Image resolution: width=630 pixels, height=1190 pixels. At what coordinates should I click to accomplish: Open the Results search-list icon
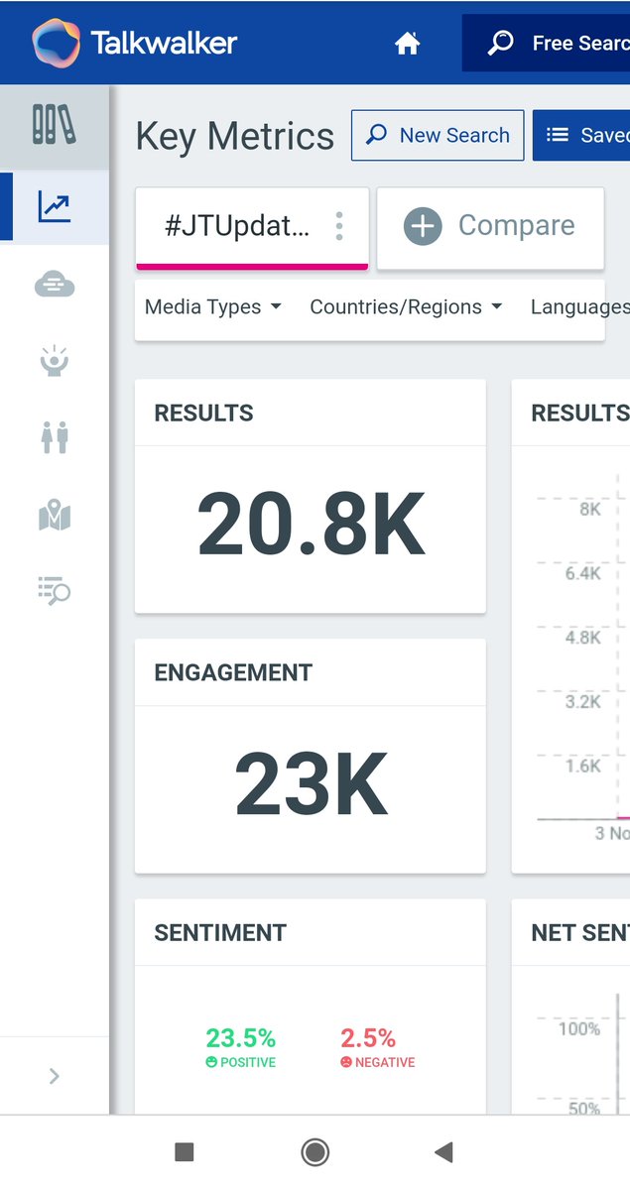(55, 591)
